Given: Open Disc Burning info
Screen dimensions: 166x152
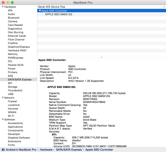Looking at the screenshot, I should (16, 32).
